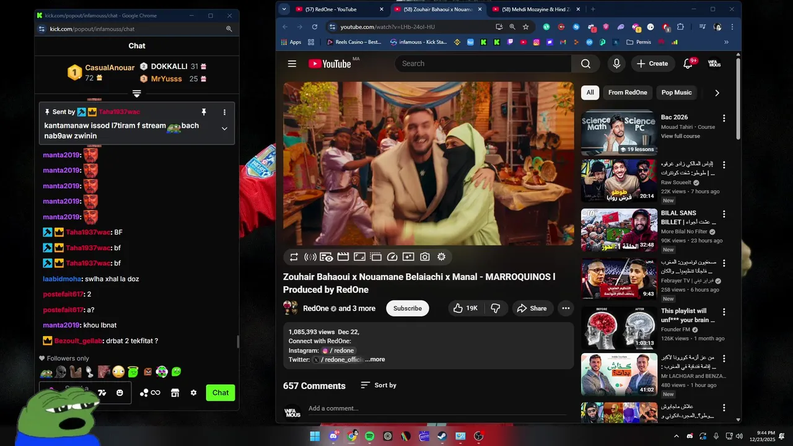Bookmark this page with the star icon
793x446 pixels.
[x=526, y=27]
